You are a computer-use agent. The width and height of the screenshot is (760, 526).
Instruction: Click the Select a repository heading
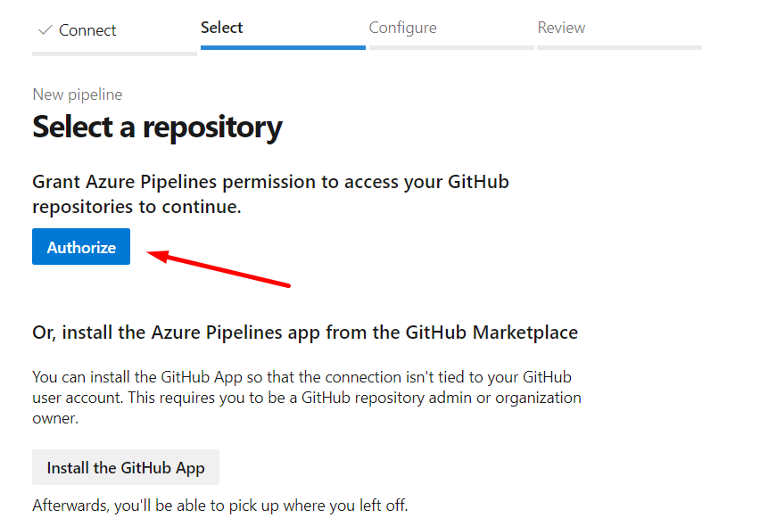157,127
